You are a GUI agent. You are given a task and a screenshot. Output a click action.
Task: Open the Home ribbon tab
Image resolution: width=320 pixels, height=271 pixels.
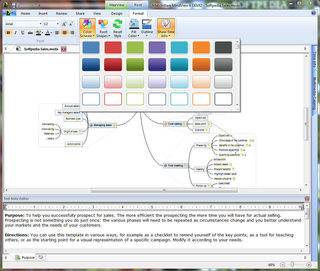click(x=25, y=13)
